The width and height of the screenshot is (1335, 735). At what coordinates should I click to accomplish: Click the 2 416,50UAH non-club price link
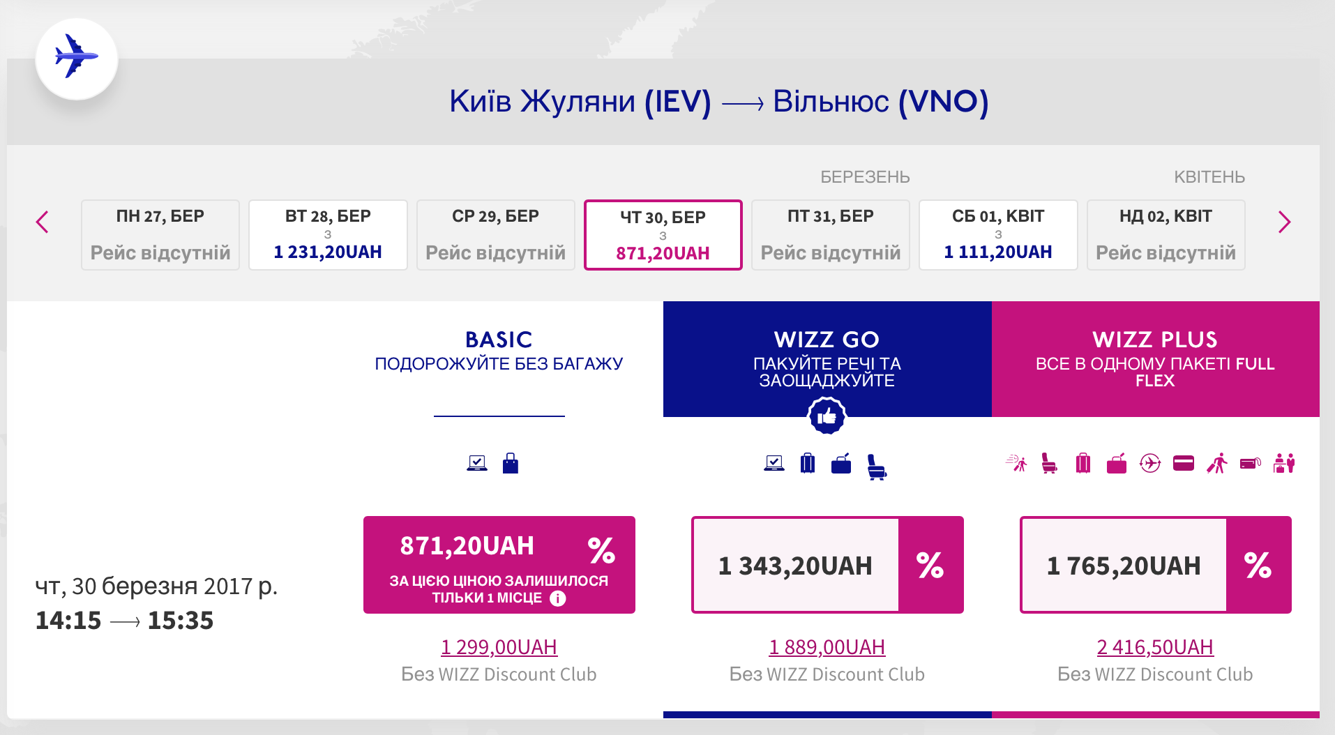[1155, 647]
